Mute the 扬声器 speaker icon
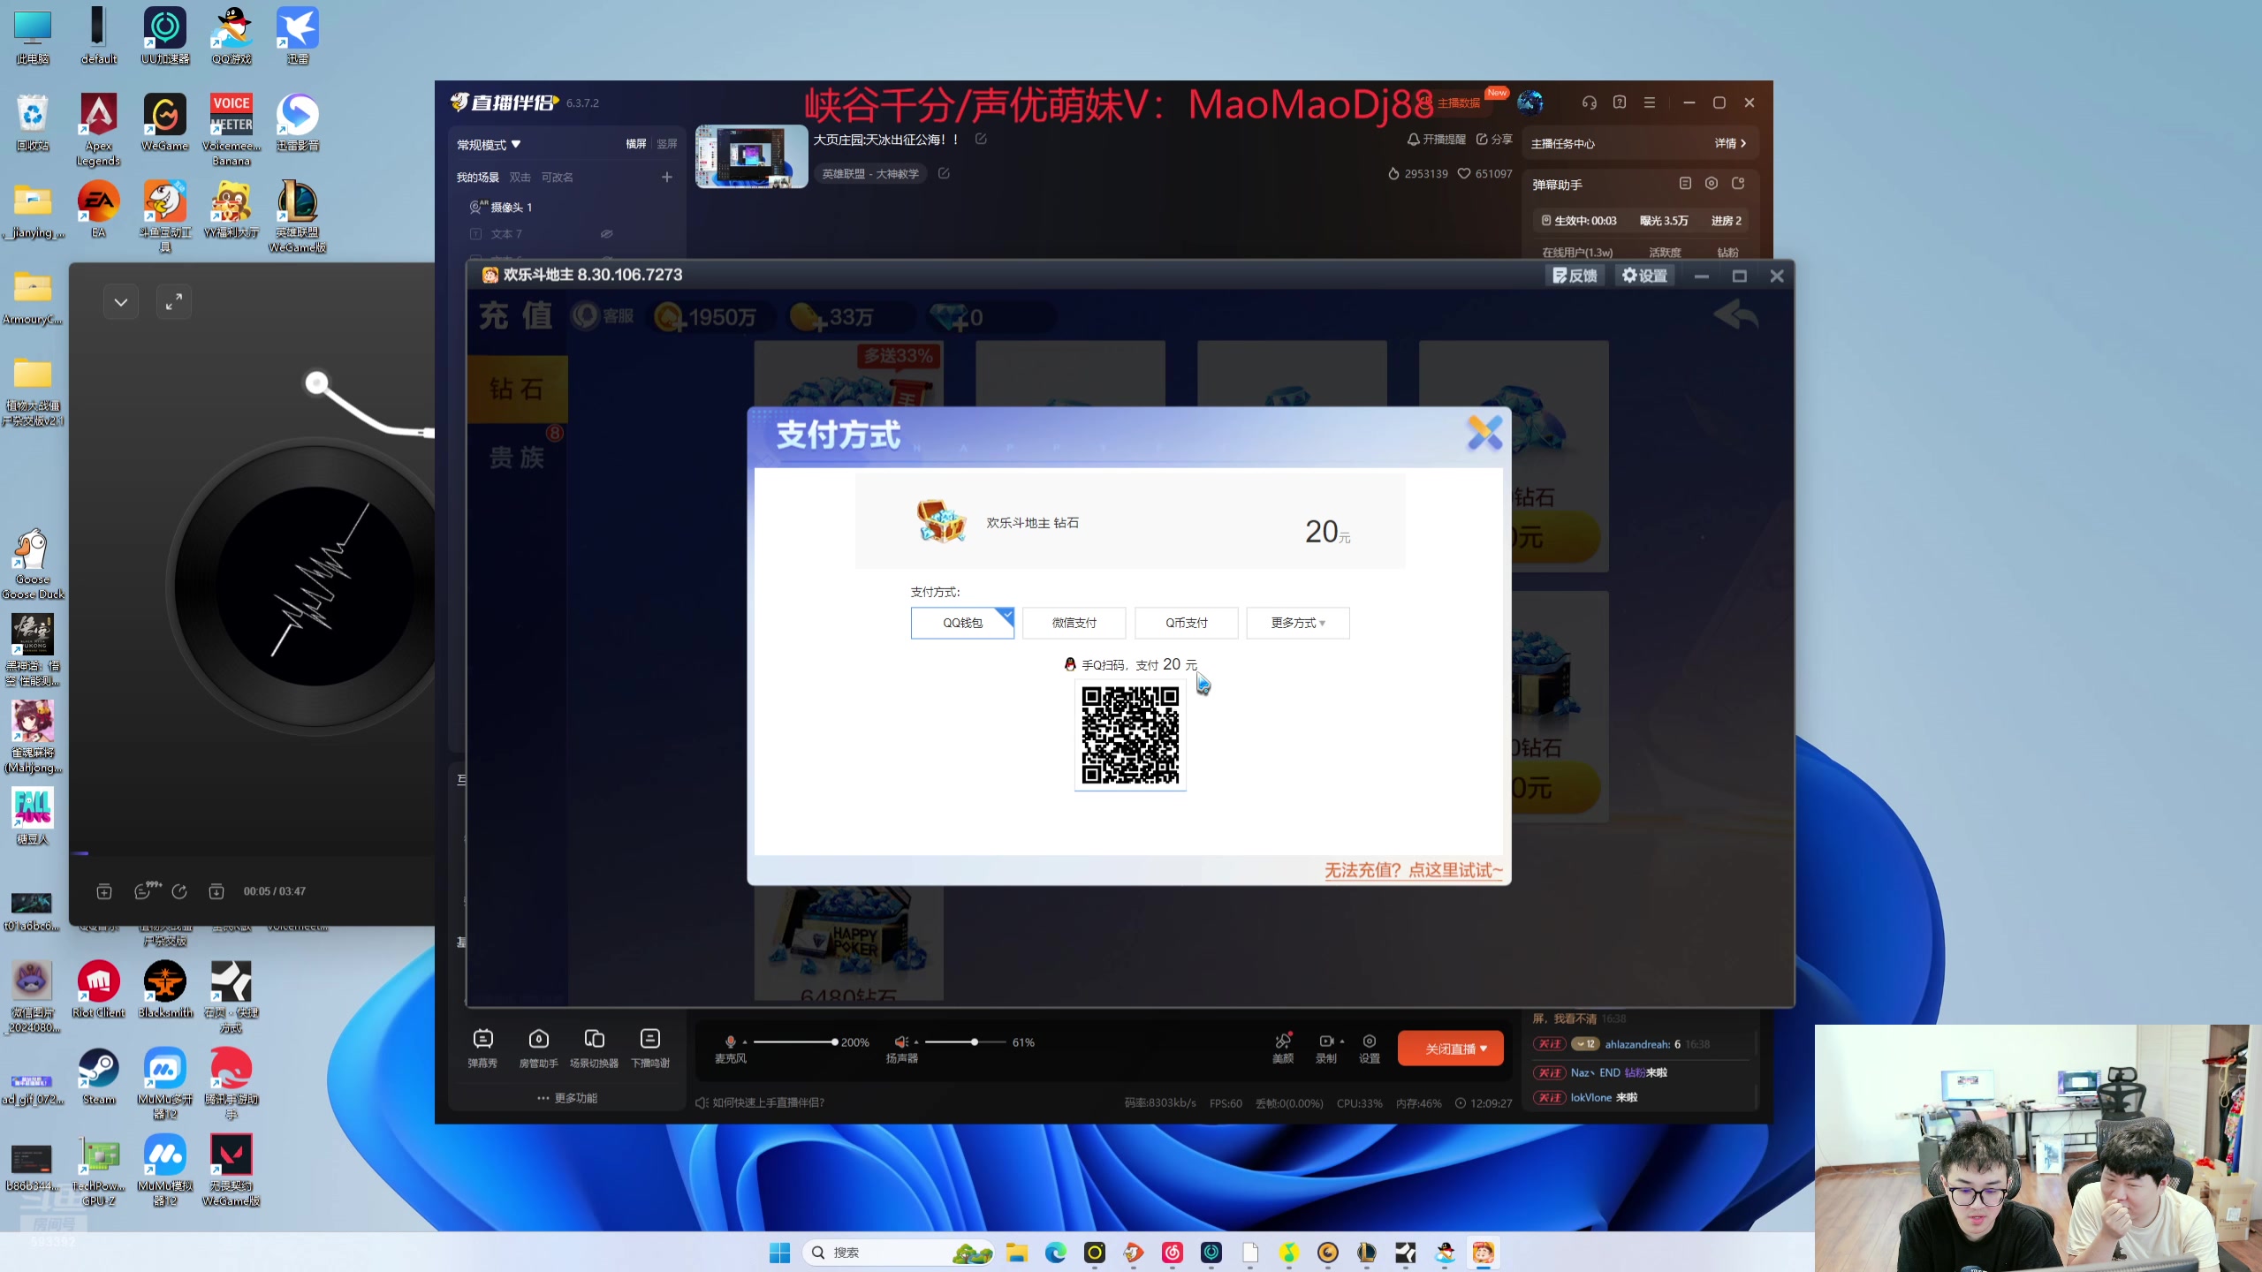Viewport: 2262px width, 1272px height. pyautogui.click(x=900, y=1042)
